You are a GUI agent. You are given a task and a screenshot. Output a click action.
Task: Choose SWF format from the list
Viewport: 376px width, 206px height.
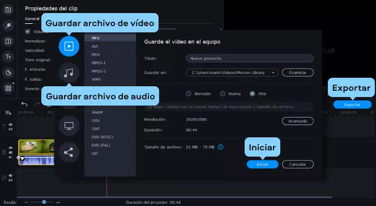(110, 129)
